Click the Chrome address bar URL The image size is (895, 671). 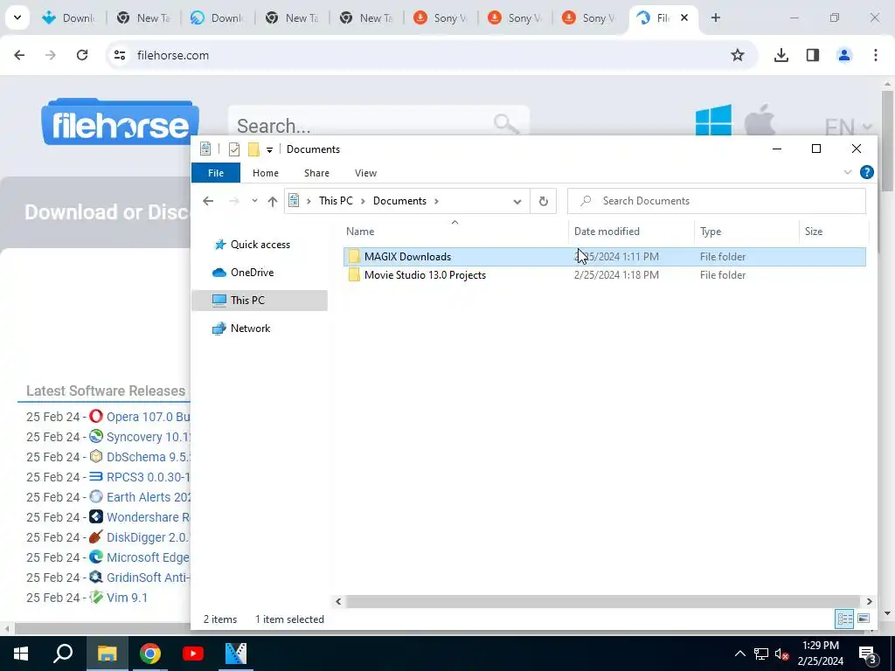pos(173,55)
